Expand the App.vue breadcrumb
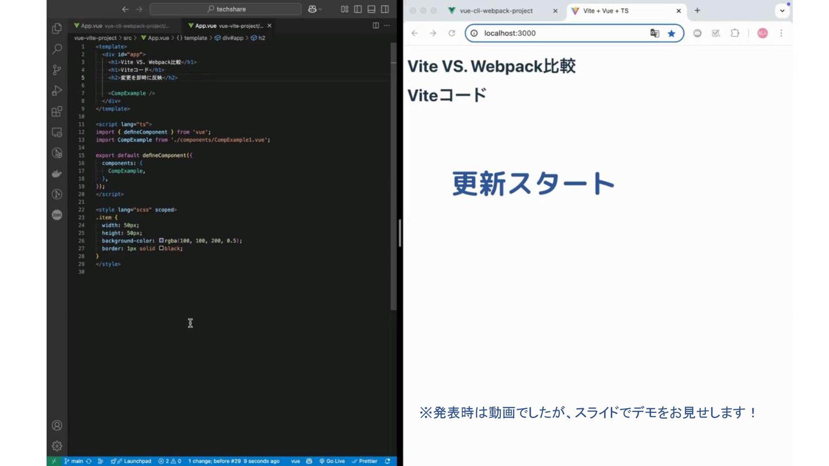 tap(155, 38)
